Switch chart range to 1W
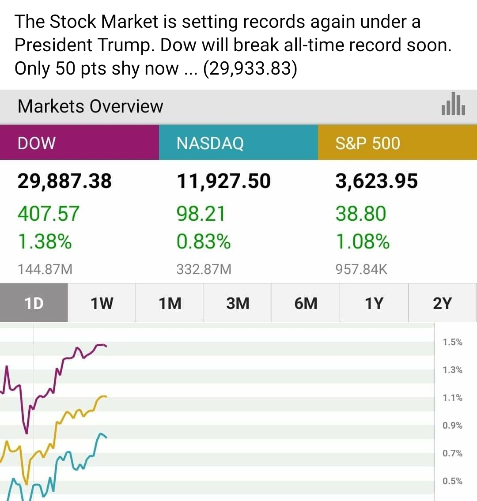The width and height of the screenshot is (477, 501). coord(102,303)
